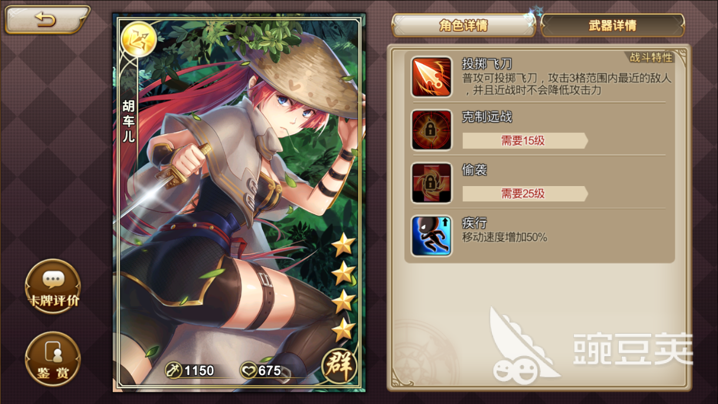Screen dimensions: 718x404
Task: Select the locked 克制远战 skill icon
Action: point(432,130)
